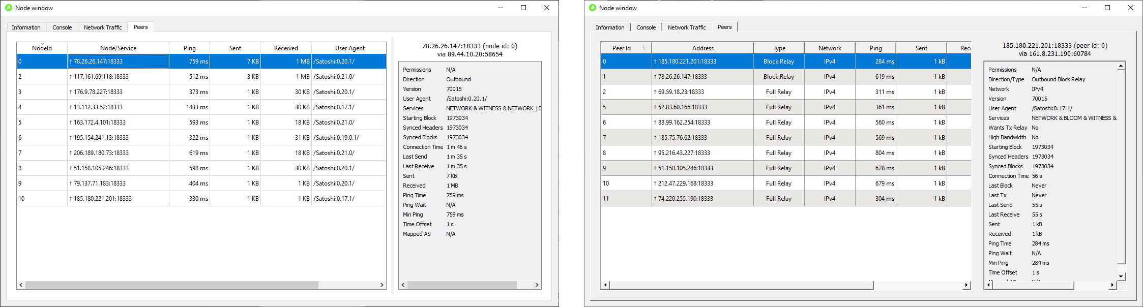Maximize the left Node window
This screenshot has width=1143, height=307.
point(523,8)
